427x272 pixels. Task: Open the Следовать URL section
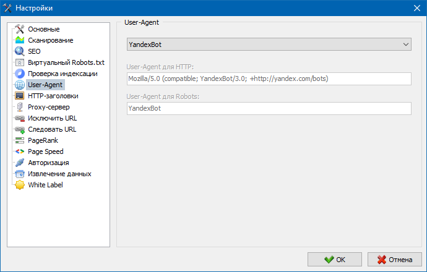(x=52, y=129)
